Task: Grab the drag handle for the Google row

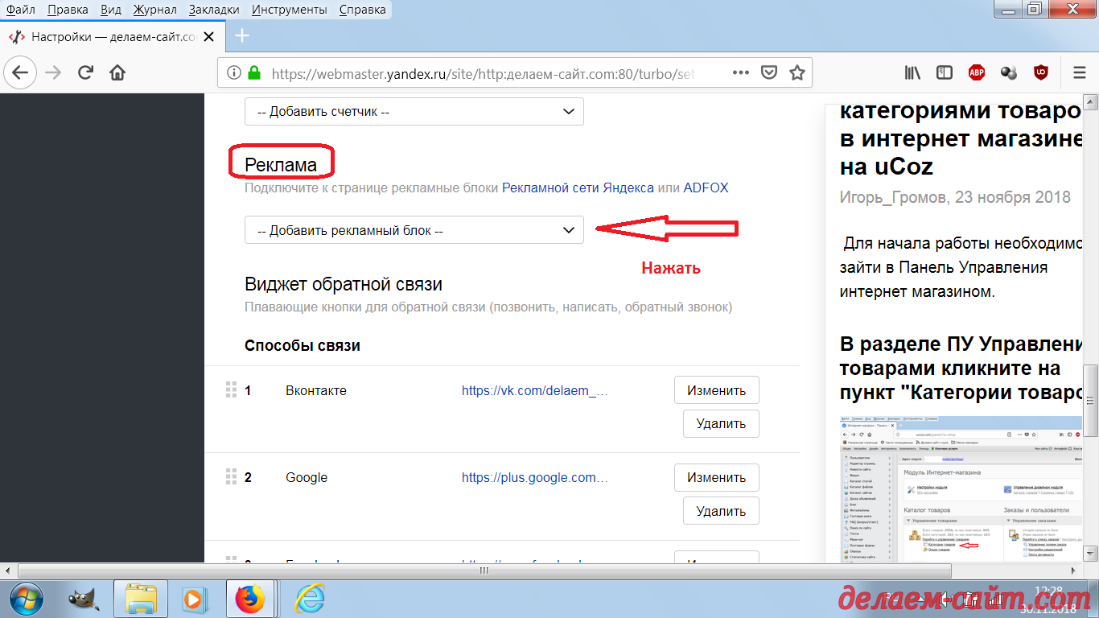Action: click(x=231, y=476)
